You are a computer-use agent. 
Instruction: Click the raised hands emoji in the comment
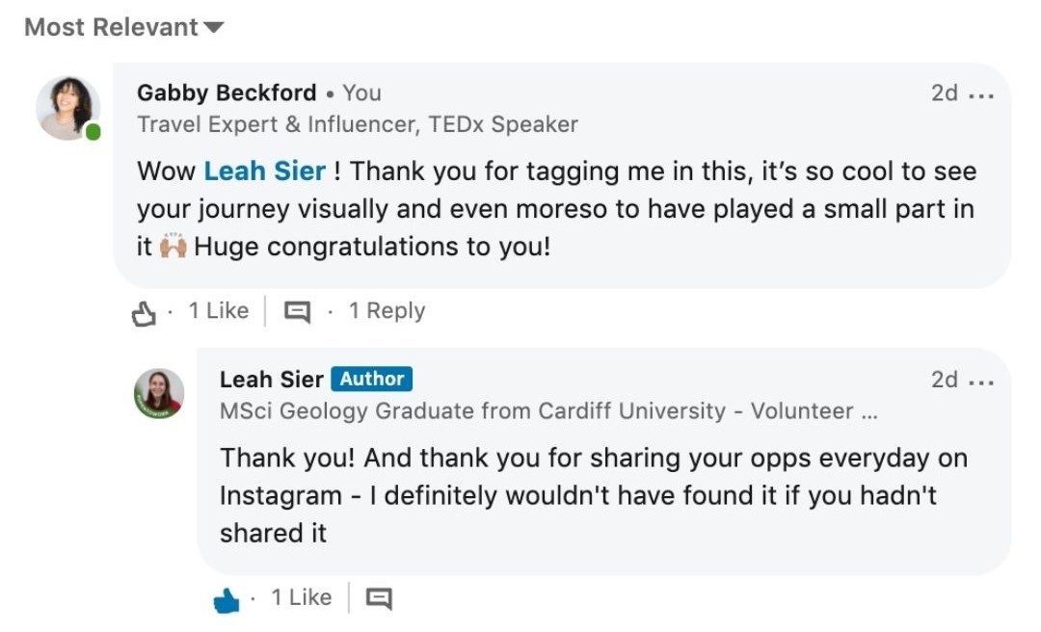[x=173, y=247]
